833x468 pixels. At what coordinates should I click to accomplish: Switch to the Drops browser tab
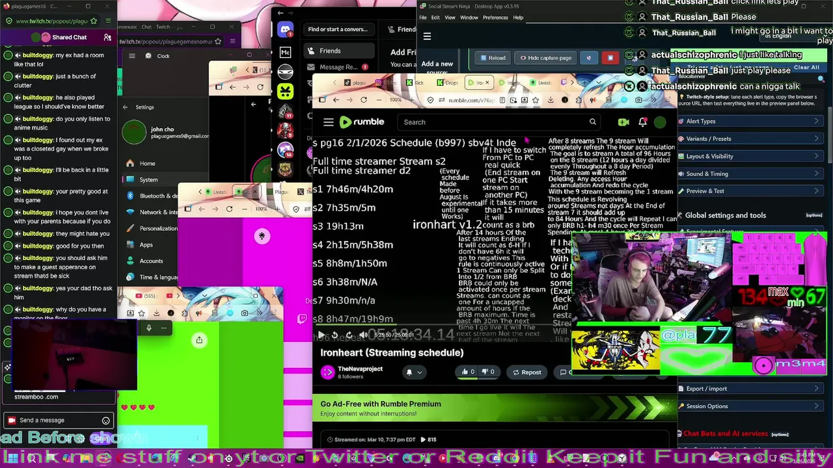pos(449,83)
